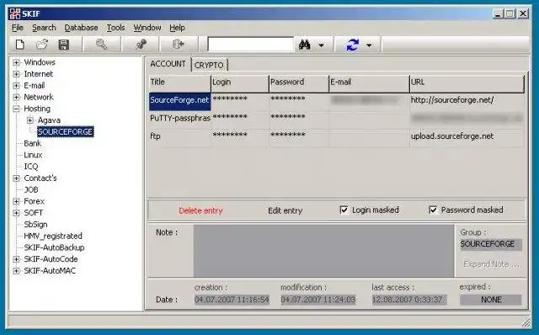Click the Group field showing SOURCEFORGE
This screenshot has height=335, width=539.
(x=491, y=244)
